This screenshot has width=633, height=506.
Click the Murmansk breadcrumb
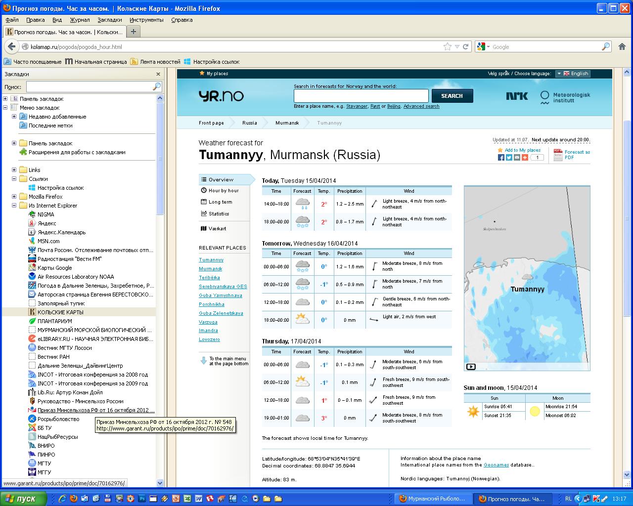tap(287, 123)
